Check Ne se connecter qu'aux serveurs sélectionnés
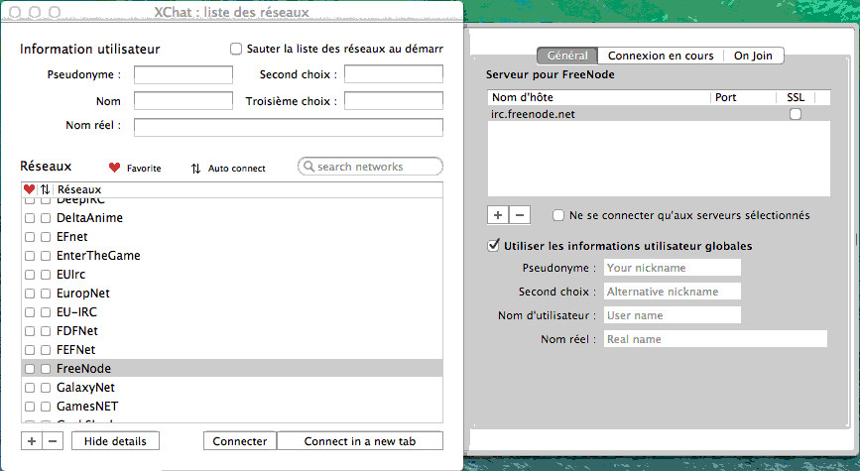Image resolution: width=860 pixels, height=471 pixels. (x=559, y=215)
